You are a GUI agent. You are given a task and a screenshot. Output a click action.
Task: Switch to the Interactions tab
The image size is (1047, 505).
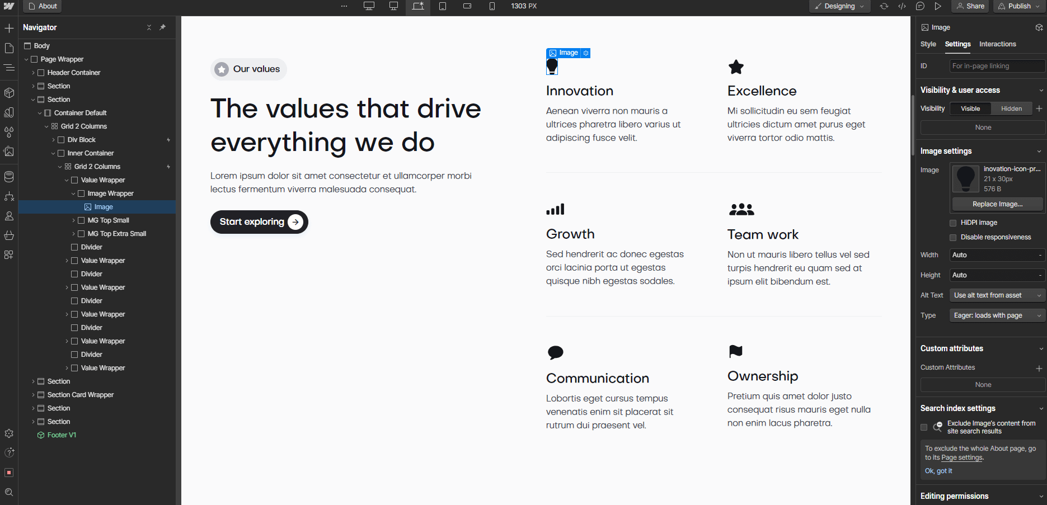997,44
